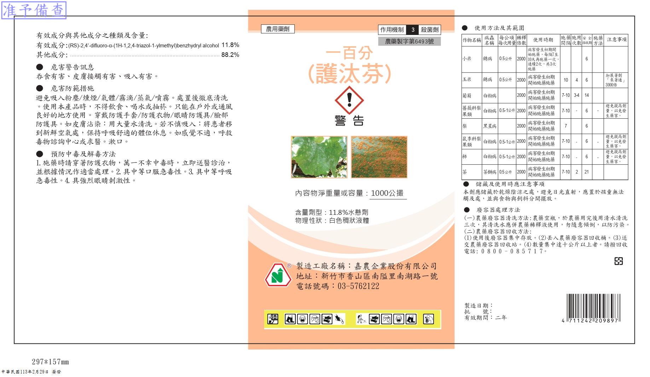Click the 作用機制 label
Image resolution: width=650 pixels, height=377 pixels.
tap(392, 30)
